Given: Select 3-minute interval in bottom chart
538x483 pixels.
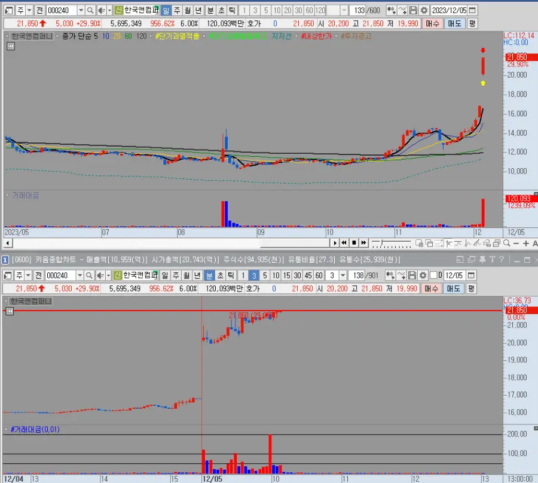Looking at the screenshot, I should tap(254, 275).
